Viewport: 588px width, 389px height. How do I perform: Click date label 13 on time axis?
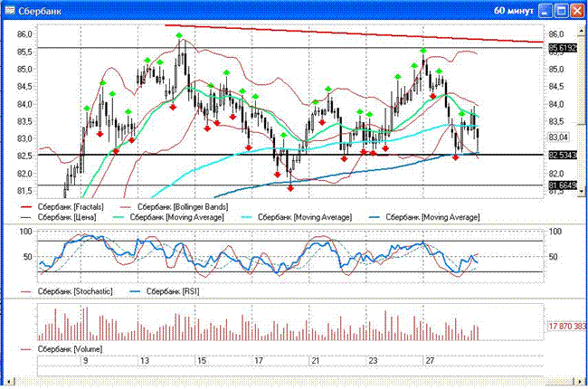coord(145,361)
